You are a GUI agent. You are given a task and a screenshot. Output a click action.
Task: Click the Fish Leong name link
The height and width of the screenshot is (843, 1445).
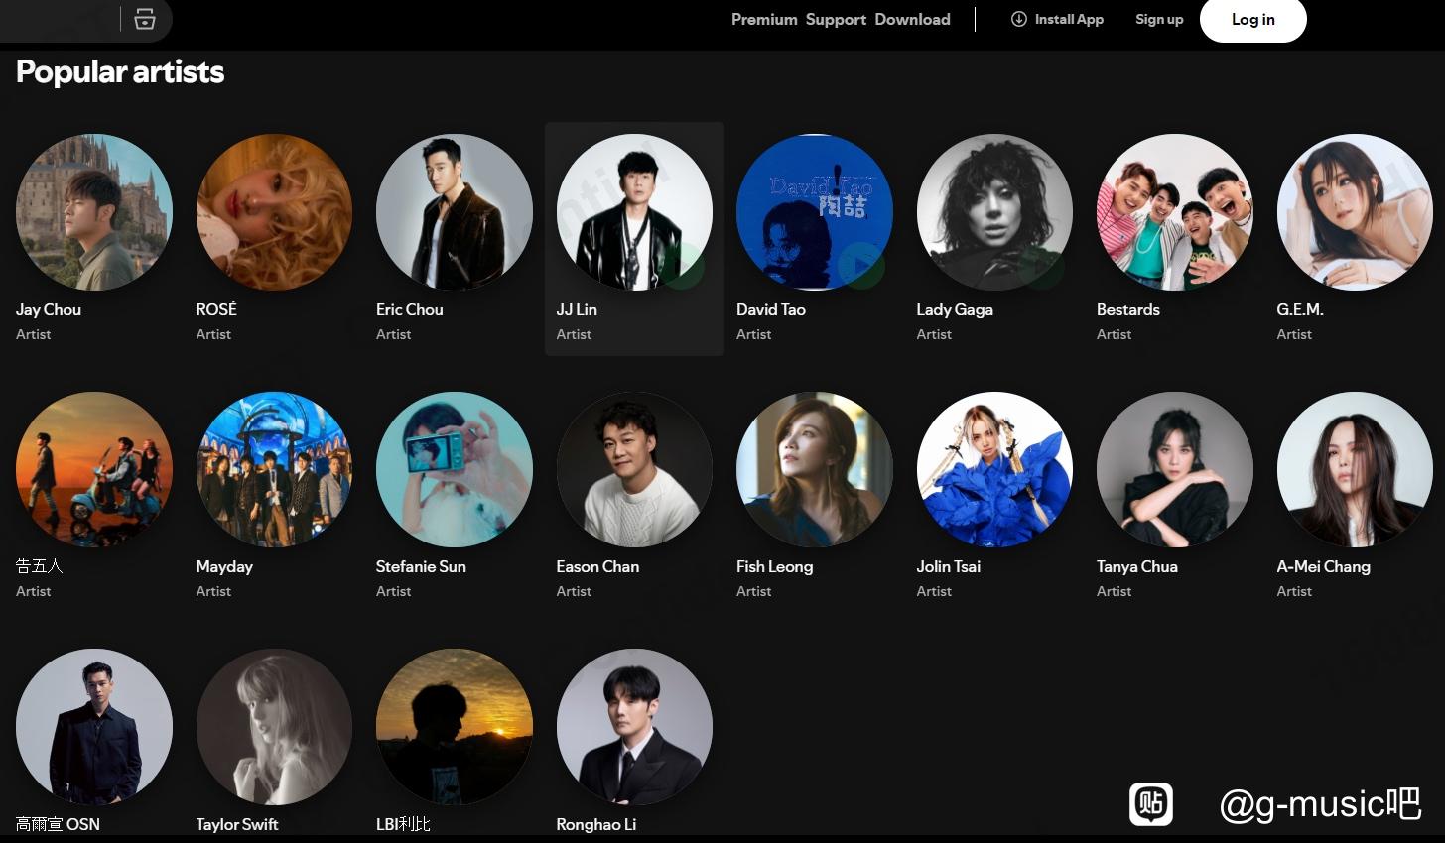click(774, 566)
